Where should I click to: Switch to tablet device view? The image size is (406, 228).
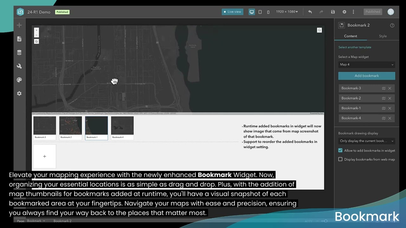pos(260,12)
